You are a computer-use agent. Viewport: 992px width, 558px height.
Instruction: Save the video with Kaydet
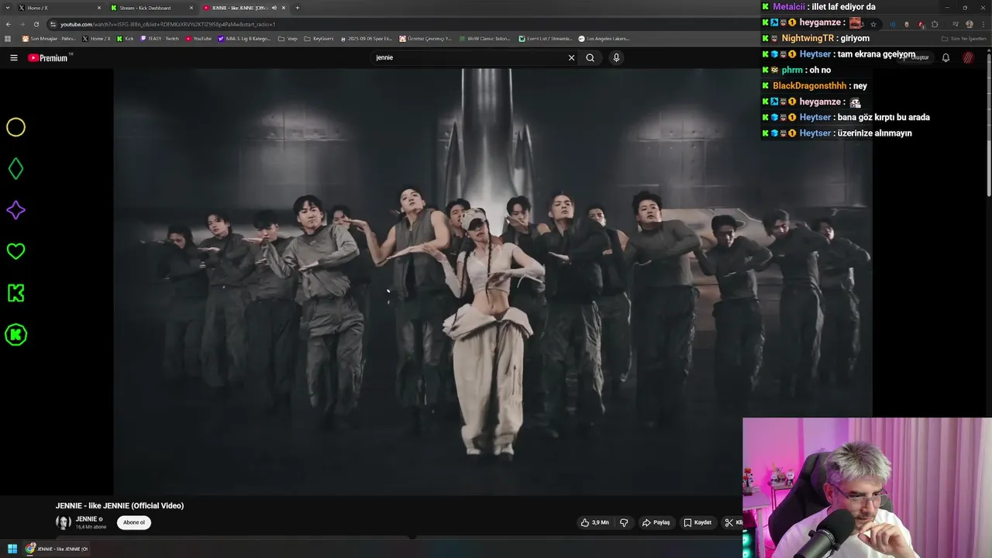pyautogui.click(x=697, y=522)
